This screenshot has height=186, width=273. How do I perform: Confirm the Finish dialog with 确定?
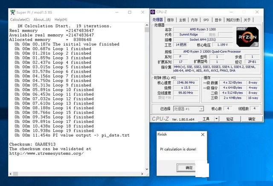click(x=189, y=168)
